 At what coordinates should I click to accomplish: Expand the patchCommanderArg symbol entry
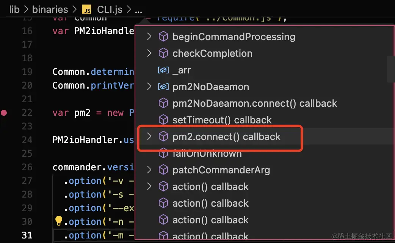point(149,170)
